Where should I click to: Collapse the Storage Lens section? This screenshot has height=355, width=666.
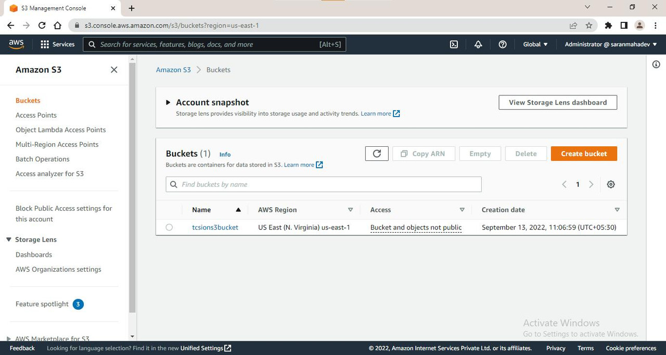point(9,239)
